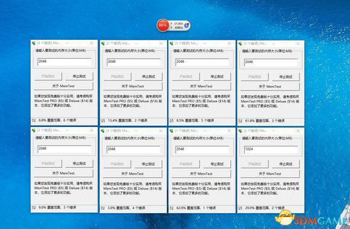The height and width of the screenshot is (229, 350).
Task: Stop testing in the 3.9% coverage window
Action: [x=148, y=164]
